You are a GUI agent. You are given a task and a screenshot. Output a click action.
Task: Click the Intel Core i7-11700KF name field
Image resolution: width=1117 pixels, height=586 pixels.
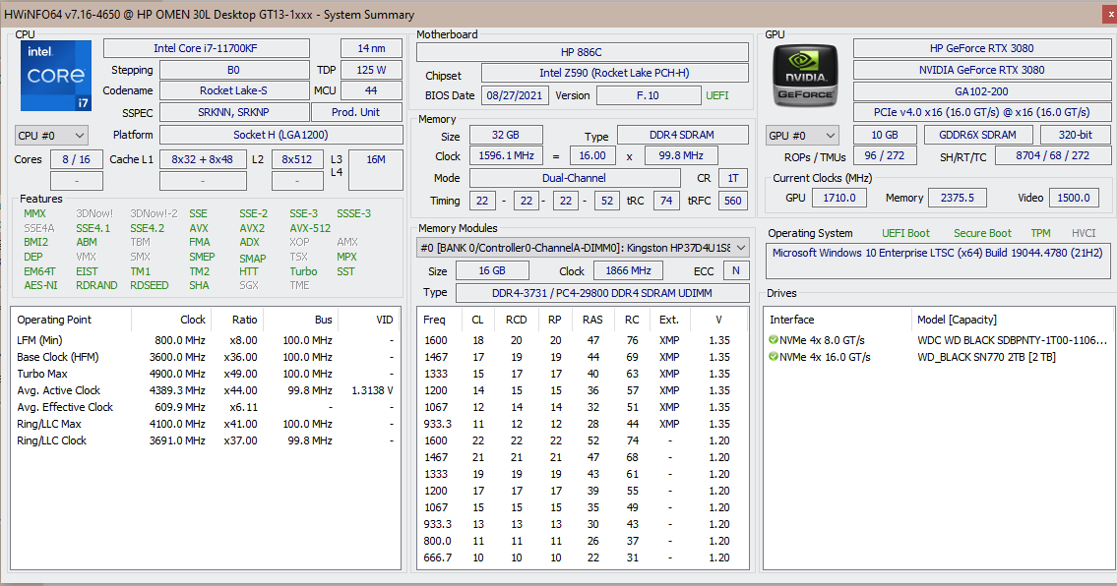click(x=206, y=48)
